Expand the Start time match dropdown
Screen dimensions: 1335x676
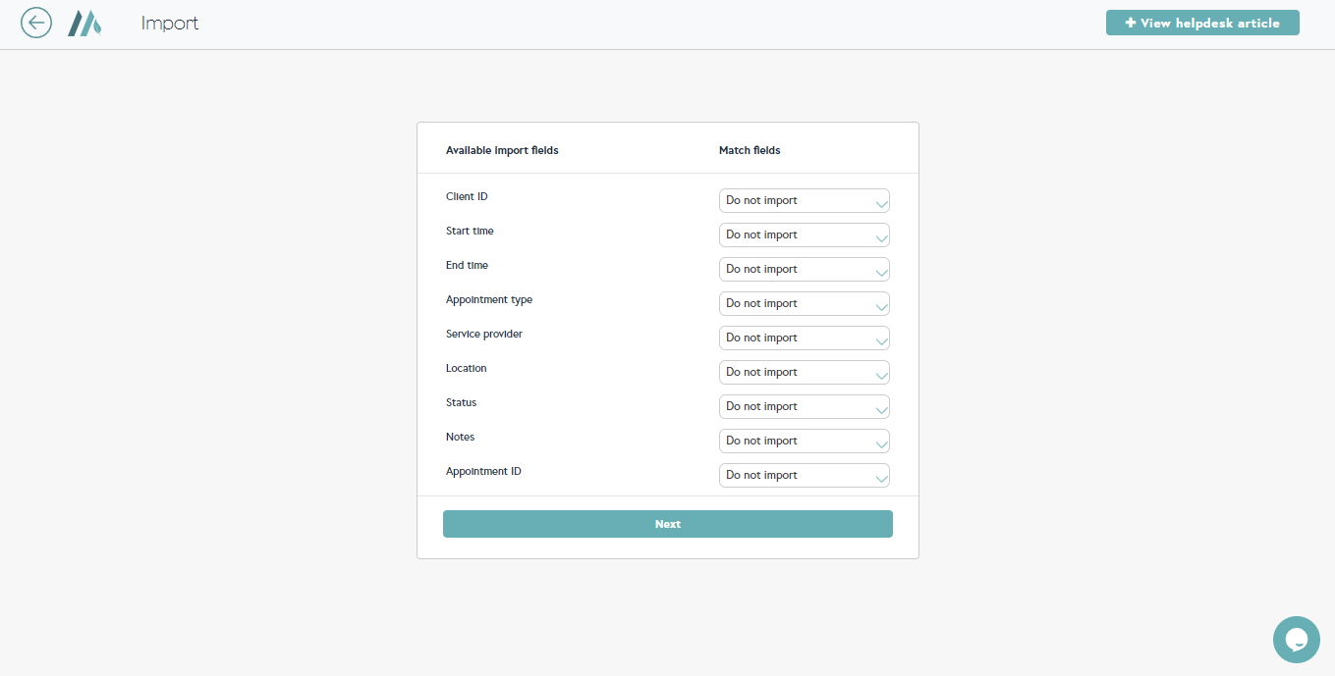[x=804, y=235]
